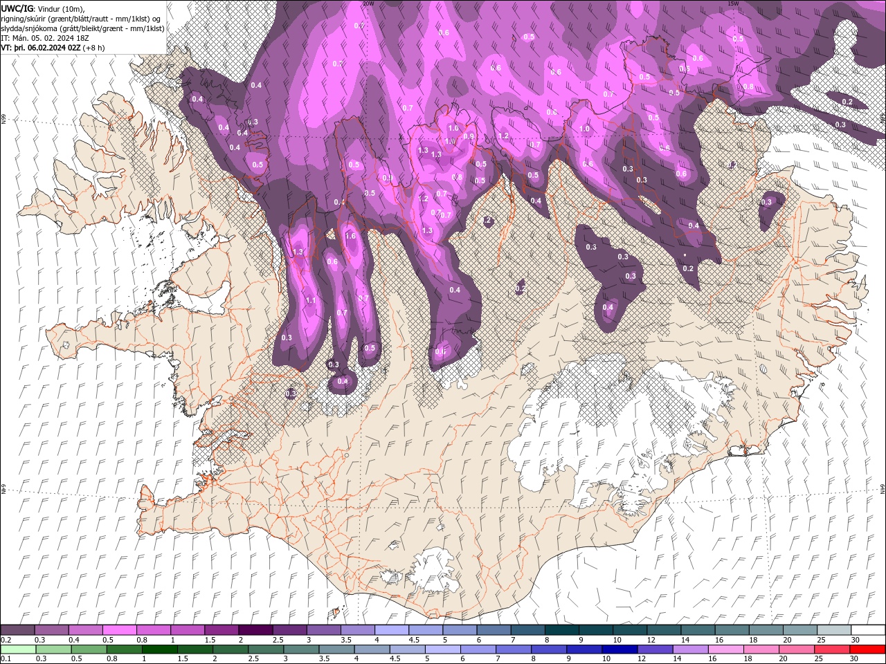Choose the deep blue 10–12 rain swatch
The height and width of the screenshot is (664, 886).
619,649
